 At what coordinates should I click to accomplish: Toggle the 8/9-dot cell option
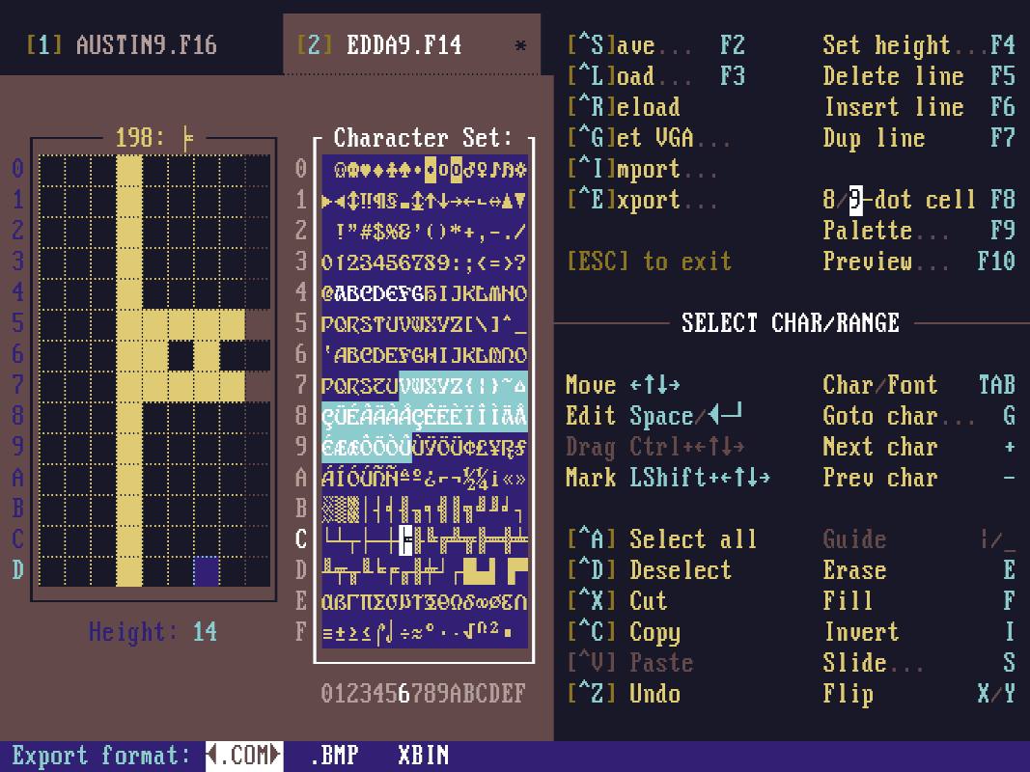coord(919,200)
